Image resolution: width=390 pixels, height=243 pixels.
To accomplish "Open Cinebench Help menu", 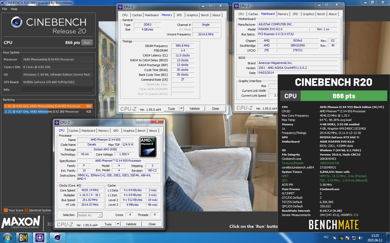I will click(14, 9).
